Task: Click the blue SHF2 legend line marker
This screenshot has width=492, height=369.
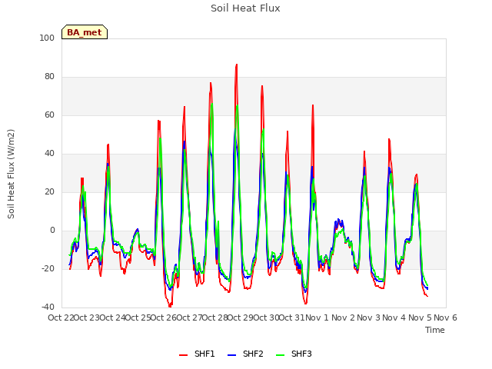Action: click(231, 355)
